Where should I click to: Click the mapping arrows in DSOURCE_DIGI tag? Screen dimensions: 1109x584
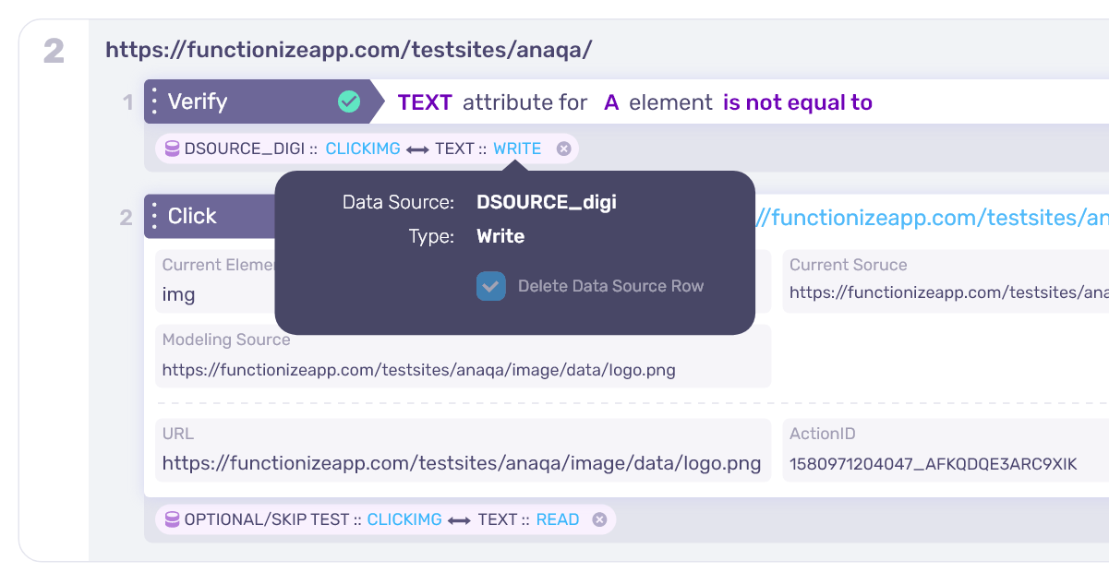(x=417, y=149)
